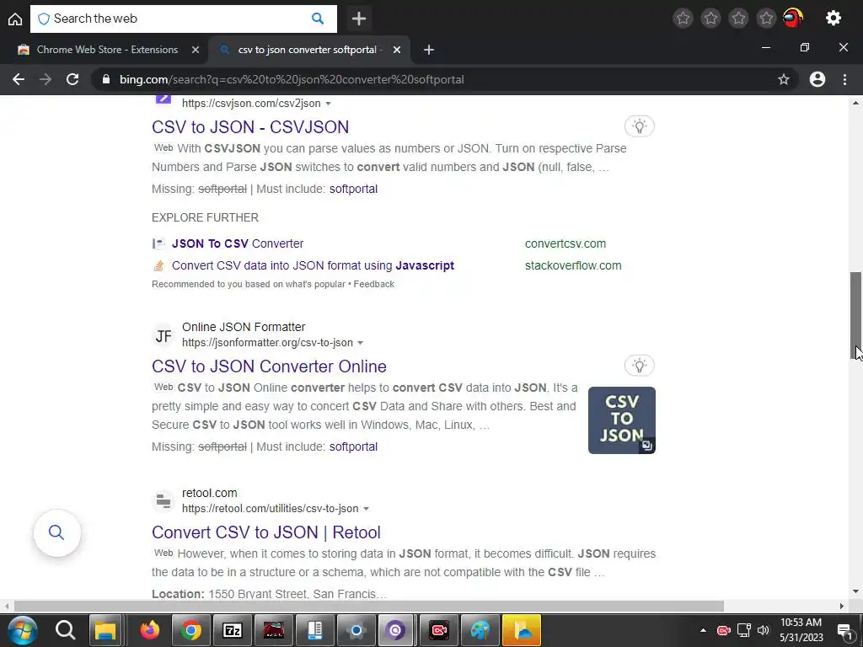The width and height of the screenshot is (863, 647).
Task: Click the vertical scrollbar thumb
Action: point(856,318)
